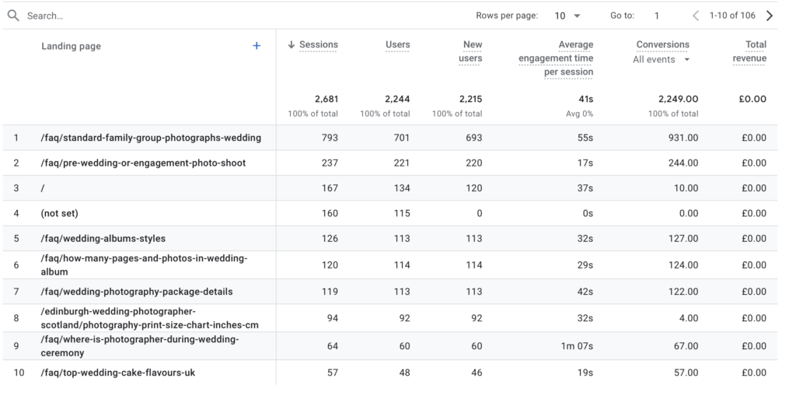796x399 pixels.
Task: Click the descending sort arrow beside Sessions
Action: [292, 44]
